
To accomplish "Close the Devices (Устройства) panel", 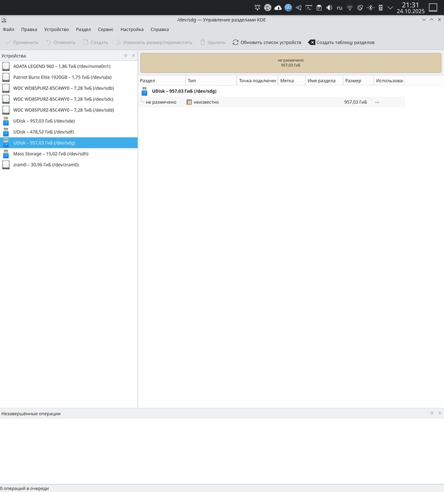I will click(133, 56).
